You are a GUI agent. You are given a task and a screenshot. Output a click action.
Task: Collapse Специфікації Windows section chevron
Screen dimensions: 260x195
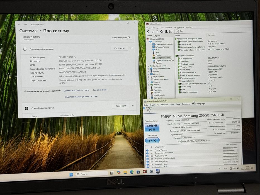[x=133, y=106]
